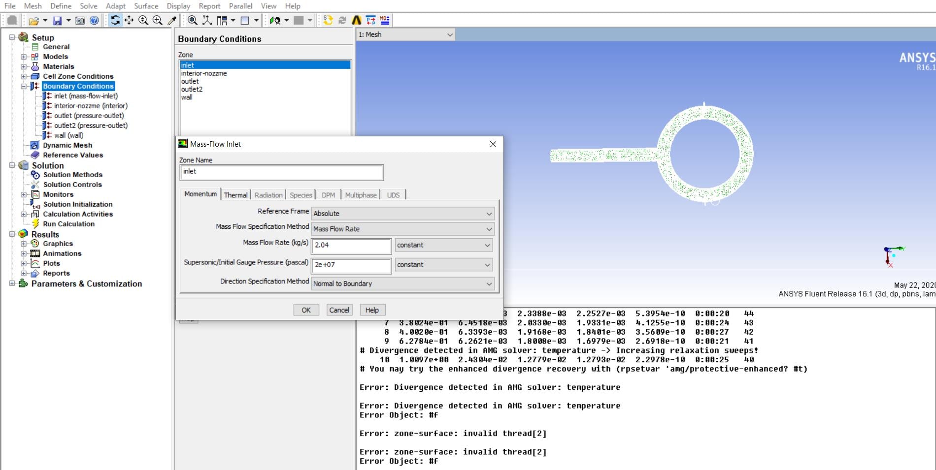Click the green plane display options icon
Viewport: 936px width, 470px height.
(275, 20)
